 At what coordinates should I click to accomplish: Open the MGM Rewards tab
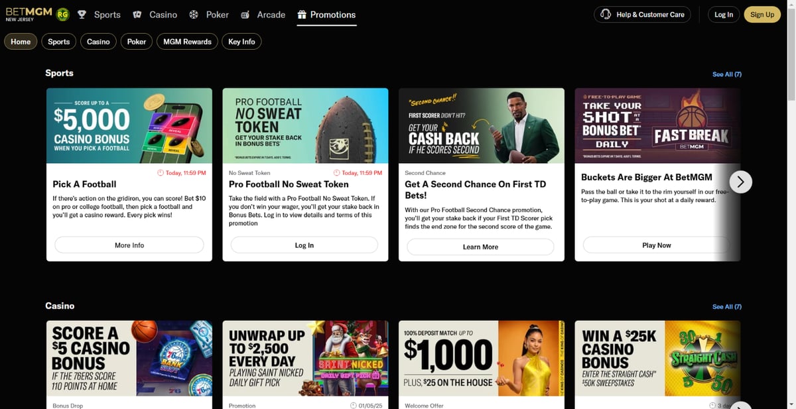pos(187,42)
